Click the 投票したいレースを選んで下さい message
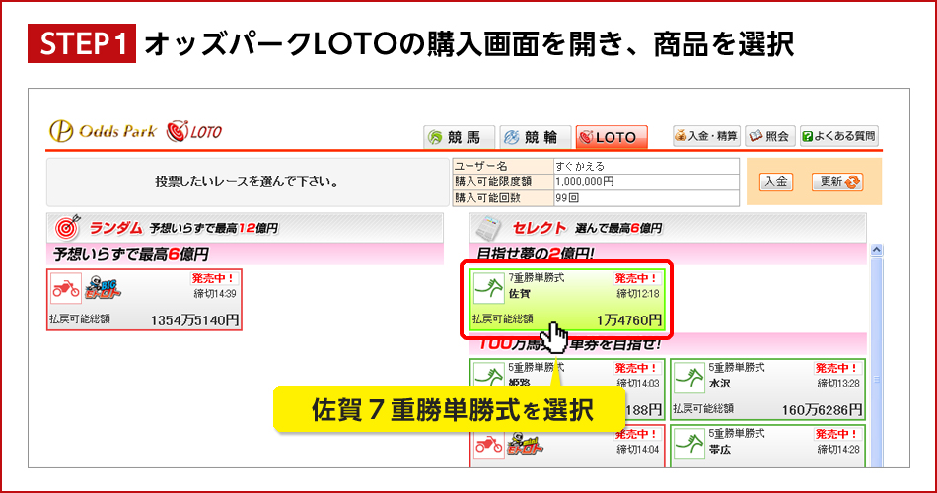 click(x=247, y=181)
